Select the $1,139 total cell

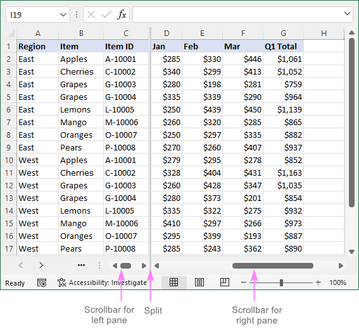point(284,109)
